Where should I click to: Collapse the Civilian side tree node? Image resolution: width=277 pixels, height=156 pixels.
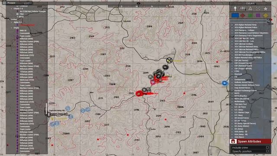coord(9,19)
